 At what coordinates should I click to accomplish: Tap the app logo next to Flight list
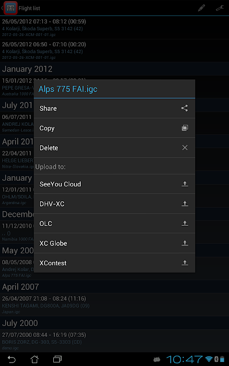click(10, 8)
